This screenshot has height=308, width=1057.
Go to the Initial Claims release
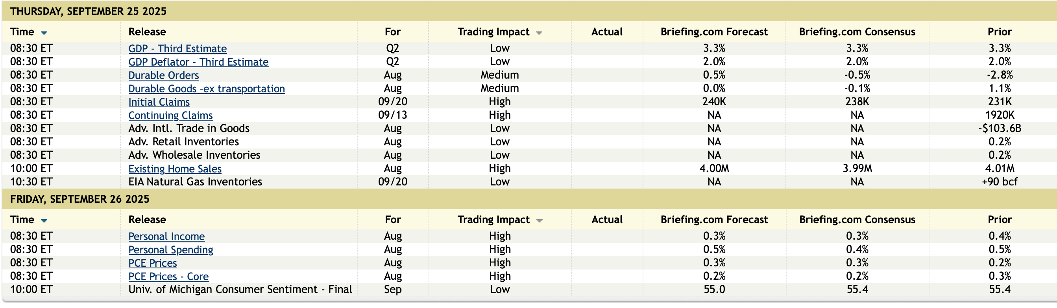pos(159,102)
